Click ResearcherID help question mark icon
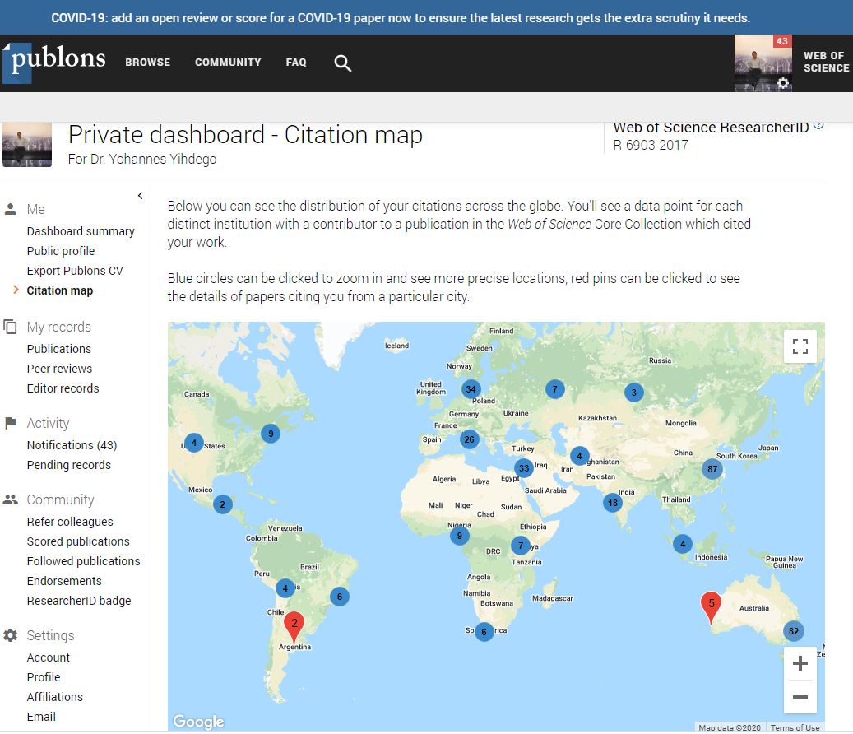The width and height of the screenshot is (853, 734). (x=818, y=126)
